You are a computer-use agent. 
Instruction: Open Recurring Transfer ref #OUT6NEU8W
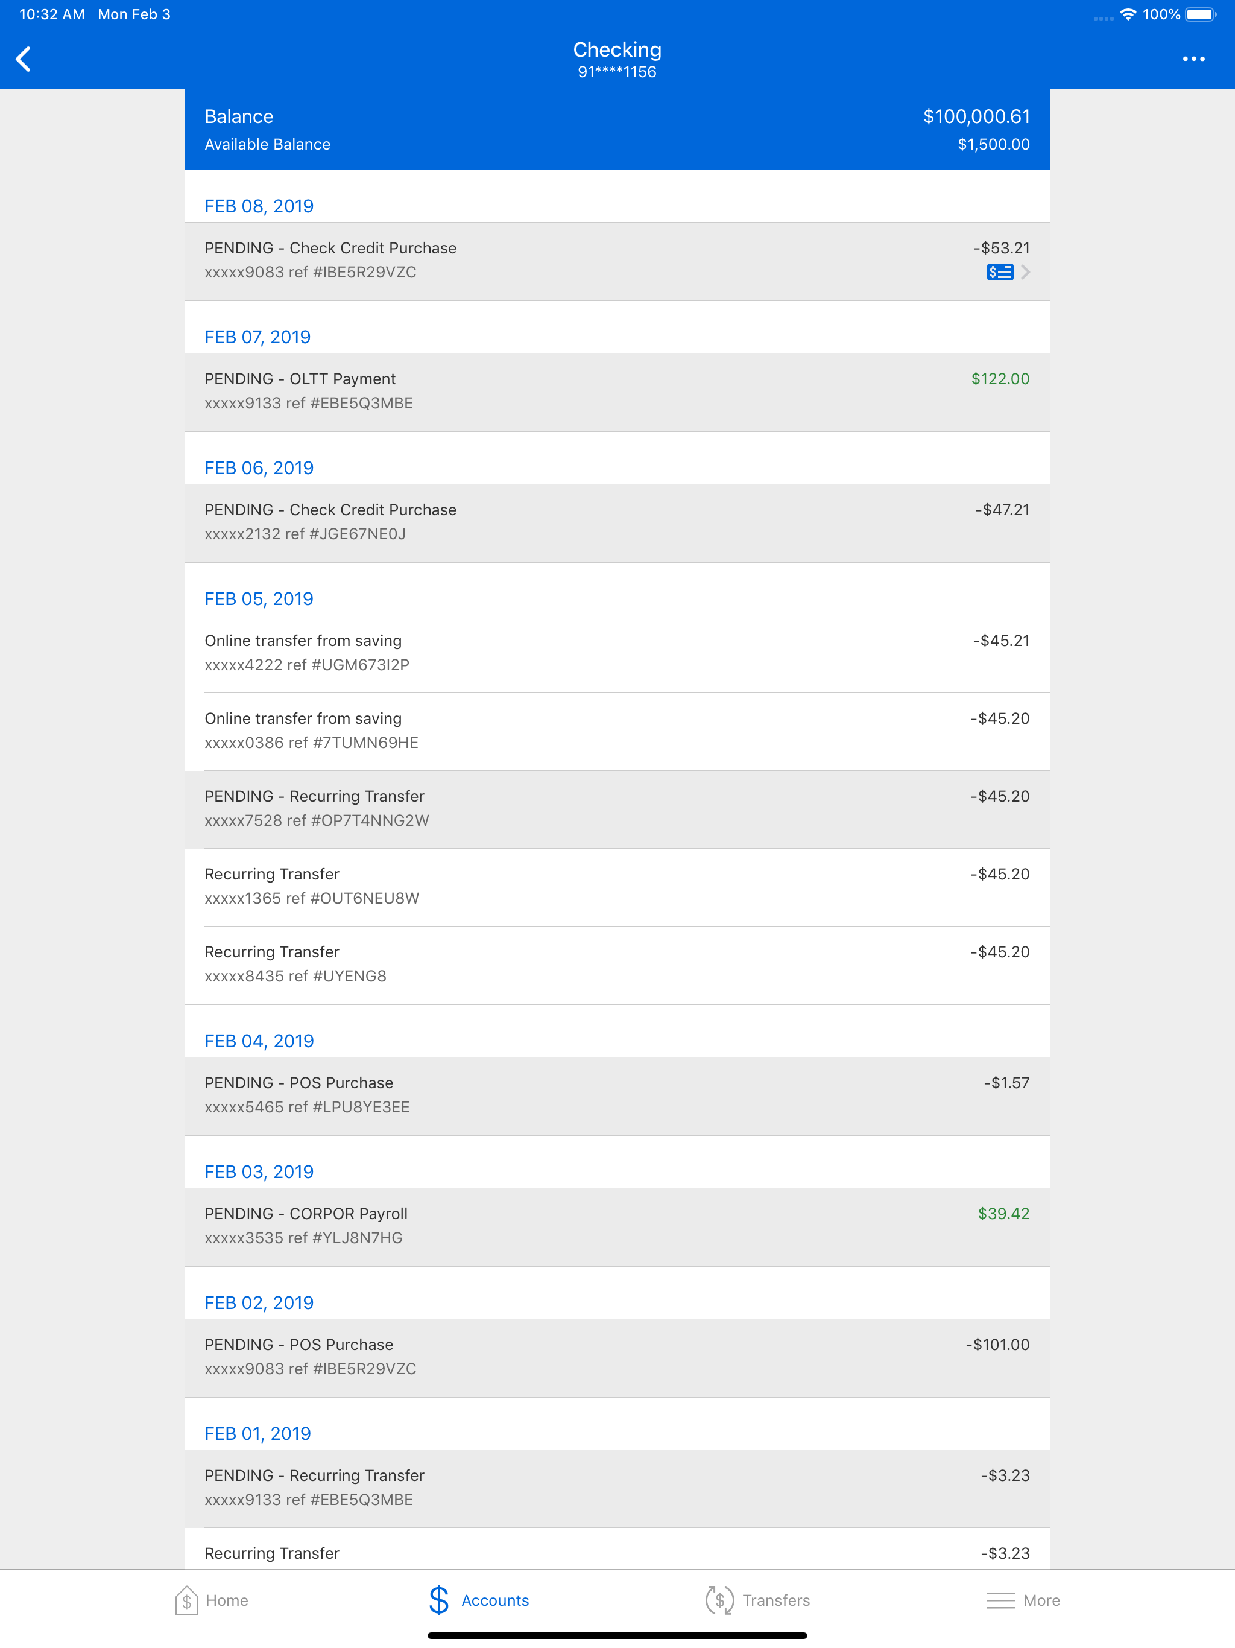617,887
